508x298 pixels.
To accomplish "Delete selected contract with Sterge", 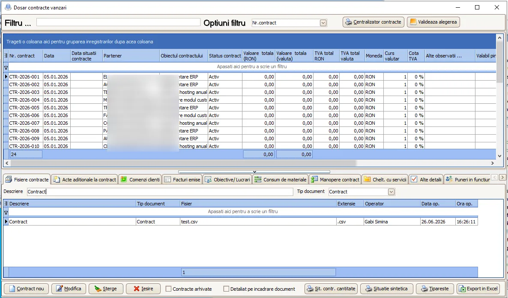I will 106,289.
